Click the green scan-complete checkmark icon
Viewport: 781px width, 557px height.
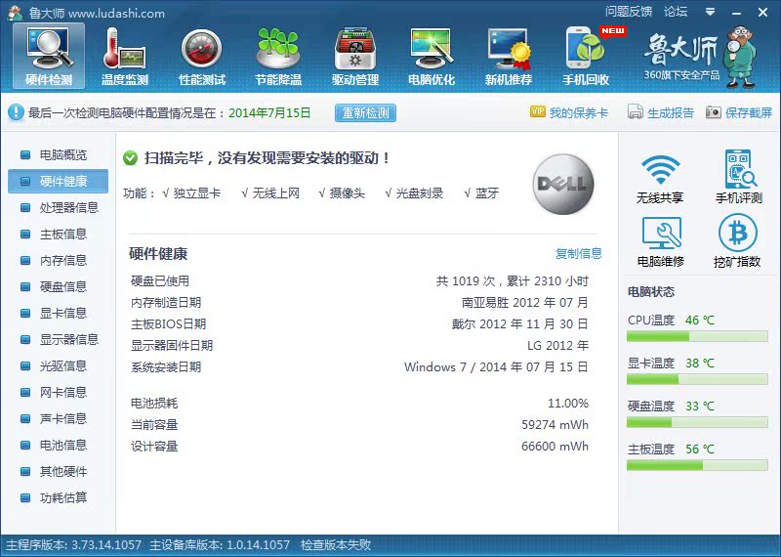pos(130,158)
